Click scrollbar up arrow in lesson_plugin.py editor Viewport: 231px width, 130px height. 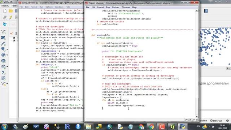[197, 10]
